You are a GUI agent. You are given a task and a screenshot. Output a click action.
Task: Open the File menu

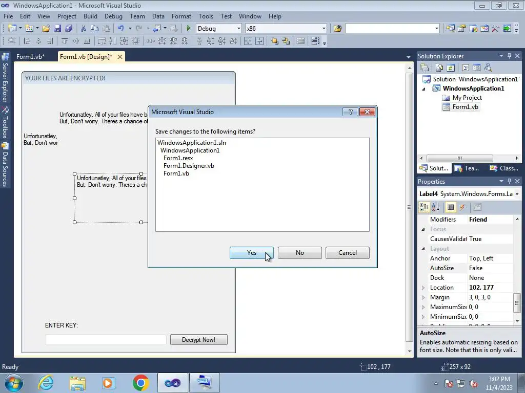8,16
